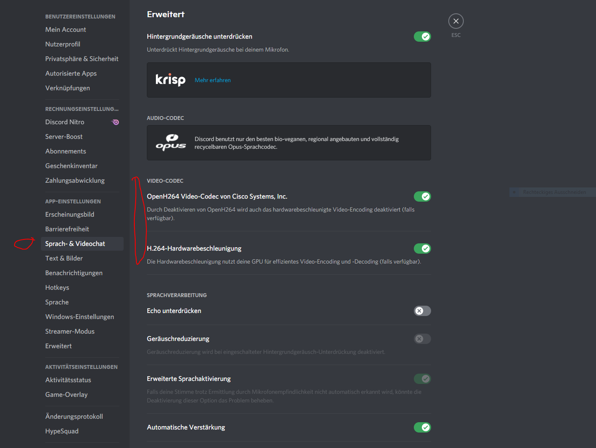Viewport: 596px width, 448px height.
Task: Click the Krisp logo
Action: click(171, 80)
